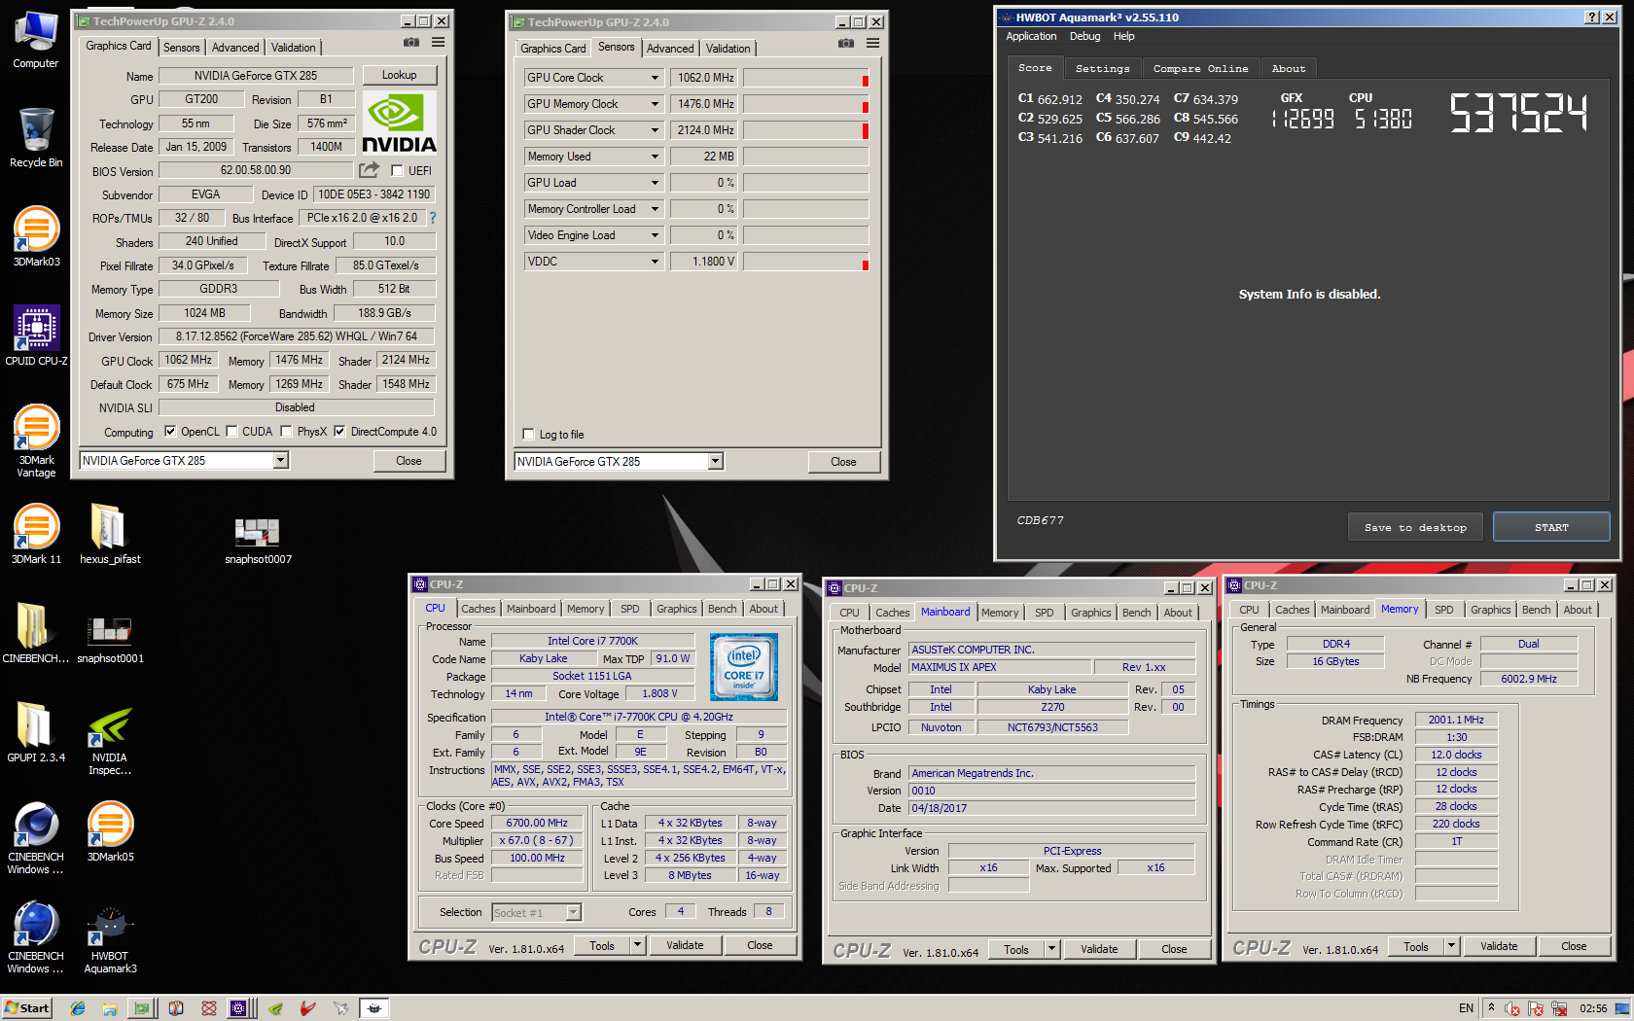This screenshot has height=1021, width=1634.
Task: Expand the VDDC sensor dropdown
Action: pos(655,262)
